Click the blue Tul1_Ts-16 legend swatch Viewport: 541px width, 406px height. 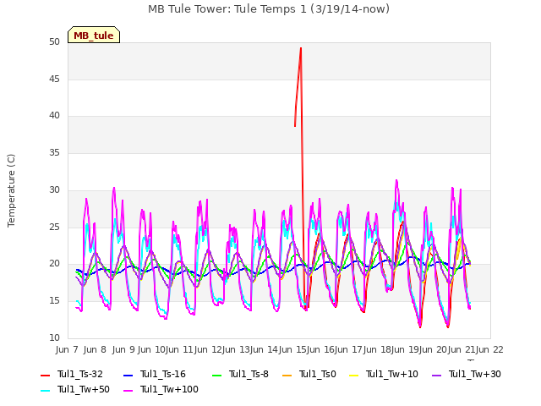coord(128,375)
